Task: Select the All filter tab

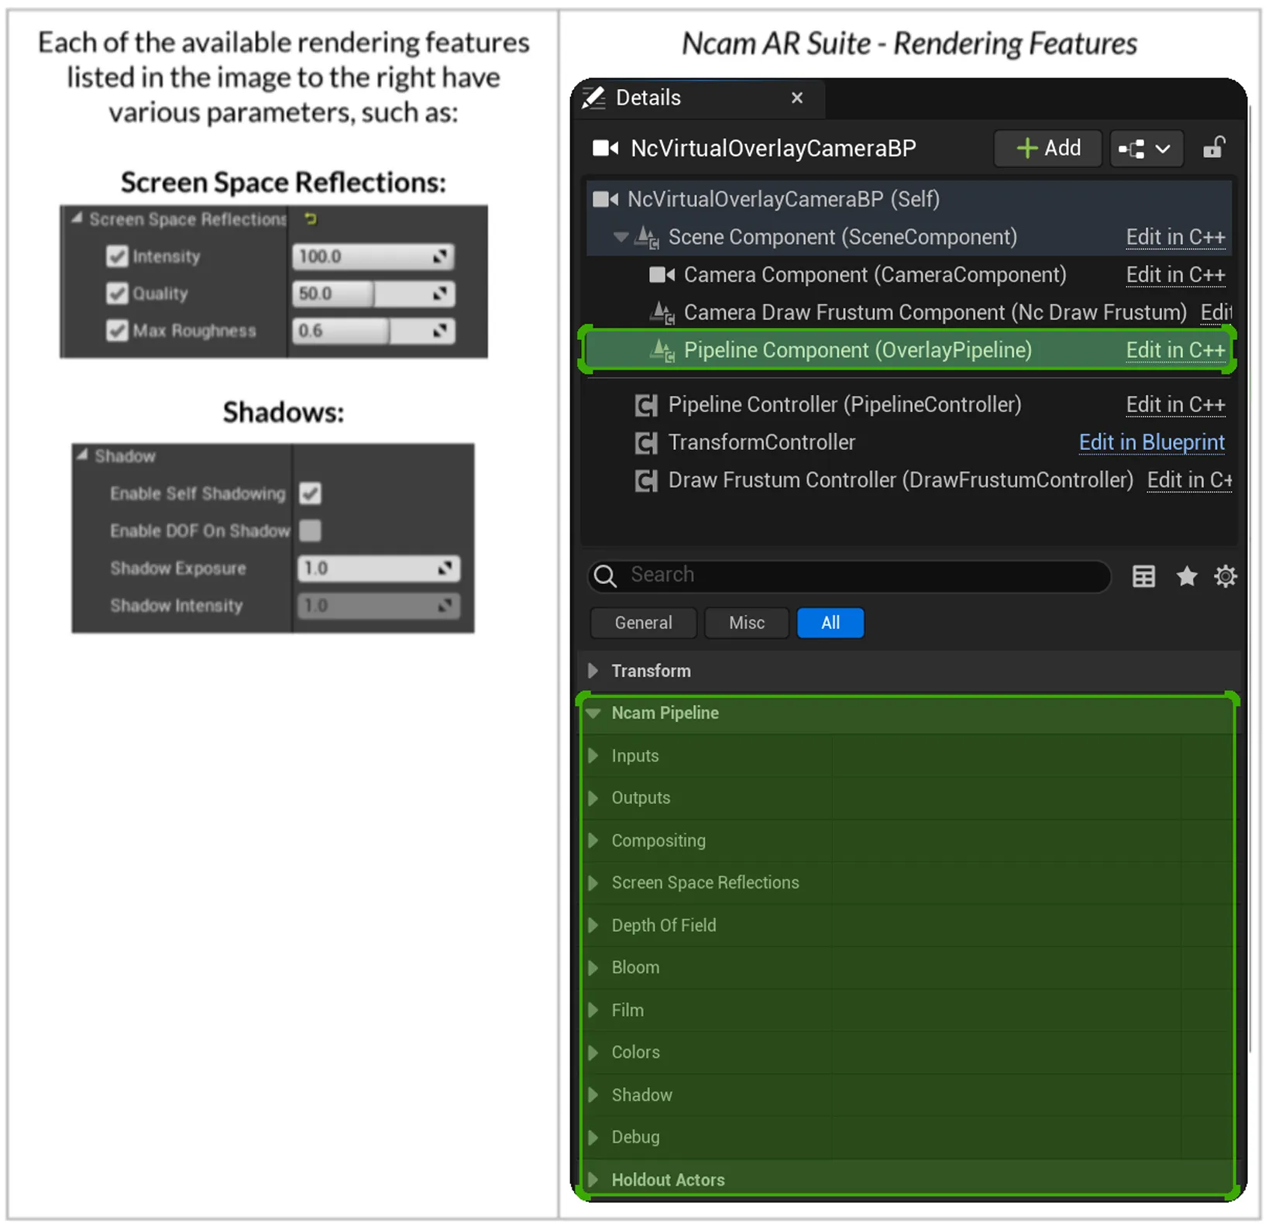Action: [x=830, y=623]
